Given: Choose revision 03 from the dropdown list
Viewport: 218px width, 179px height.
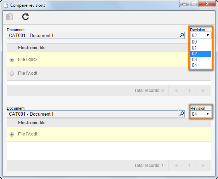Looking at the screenshot, I should click(x=201, y=60).
